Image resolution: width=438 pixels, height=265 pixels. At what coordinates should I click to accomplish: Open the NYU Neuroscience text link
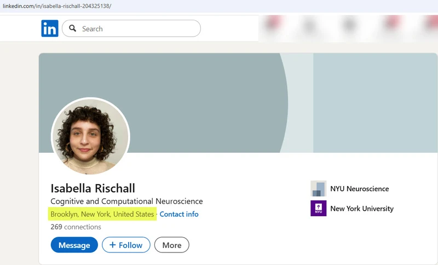(x=359, y=189)
